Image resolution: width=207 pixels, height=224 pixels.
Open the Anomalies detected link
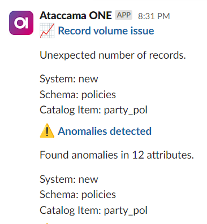point(105,131)
